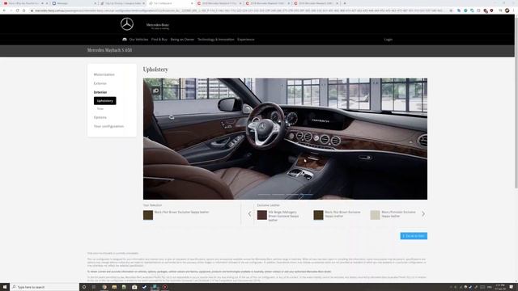The height and width of the screenshot is (291, 518).
Task: Select Trim under Interior
Action: [100, 108]
